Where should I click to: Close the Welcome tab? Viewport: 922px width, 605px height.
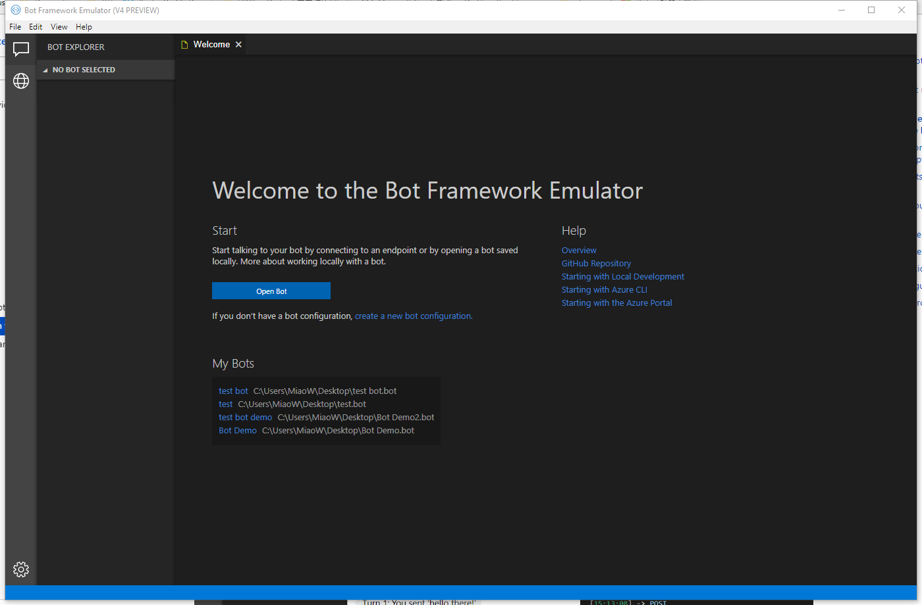[x=238, y=45]
